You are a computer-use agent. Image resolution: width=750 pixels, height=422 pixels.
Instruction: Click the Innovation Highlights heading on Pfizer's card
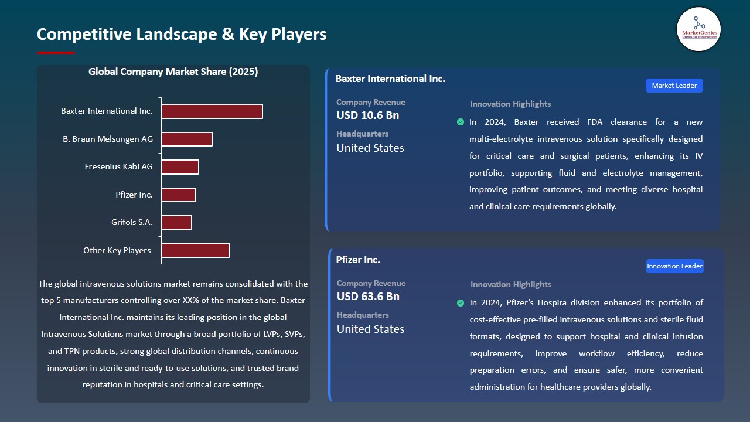click(510, 284)
